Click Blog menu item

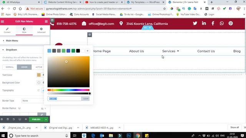click(237, 51)
